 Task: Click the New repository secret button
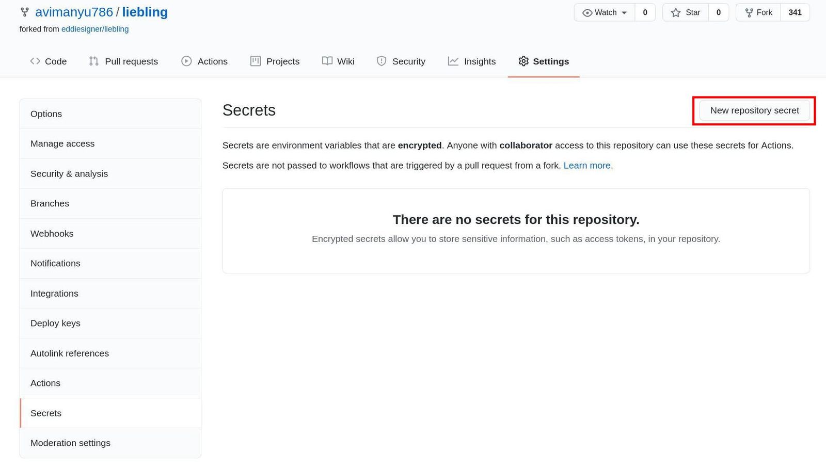754,110
